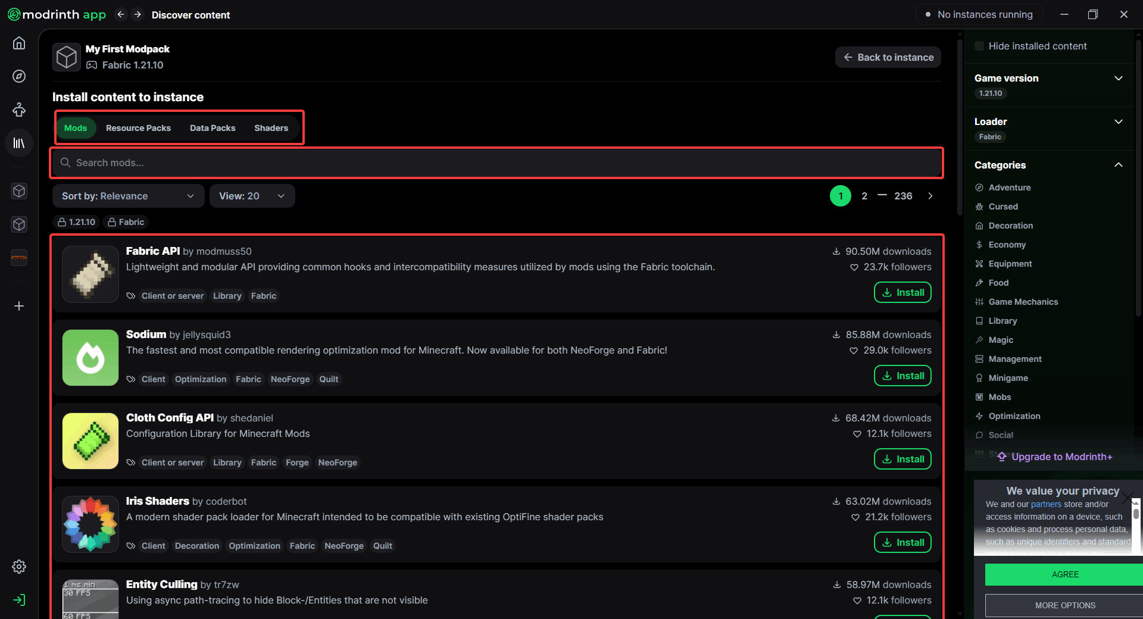Filter mods by the Library category

point(1003,321)
